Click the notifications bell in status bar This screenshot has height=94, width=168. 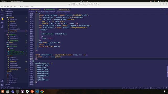click(x=166, y=88)
